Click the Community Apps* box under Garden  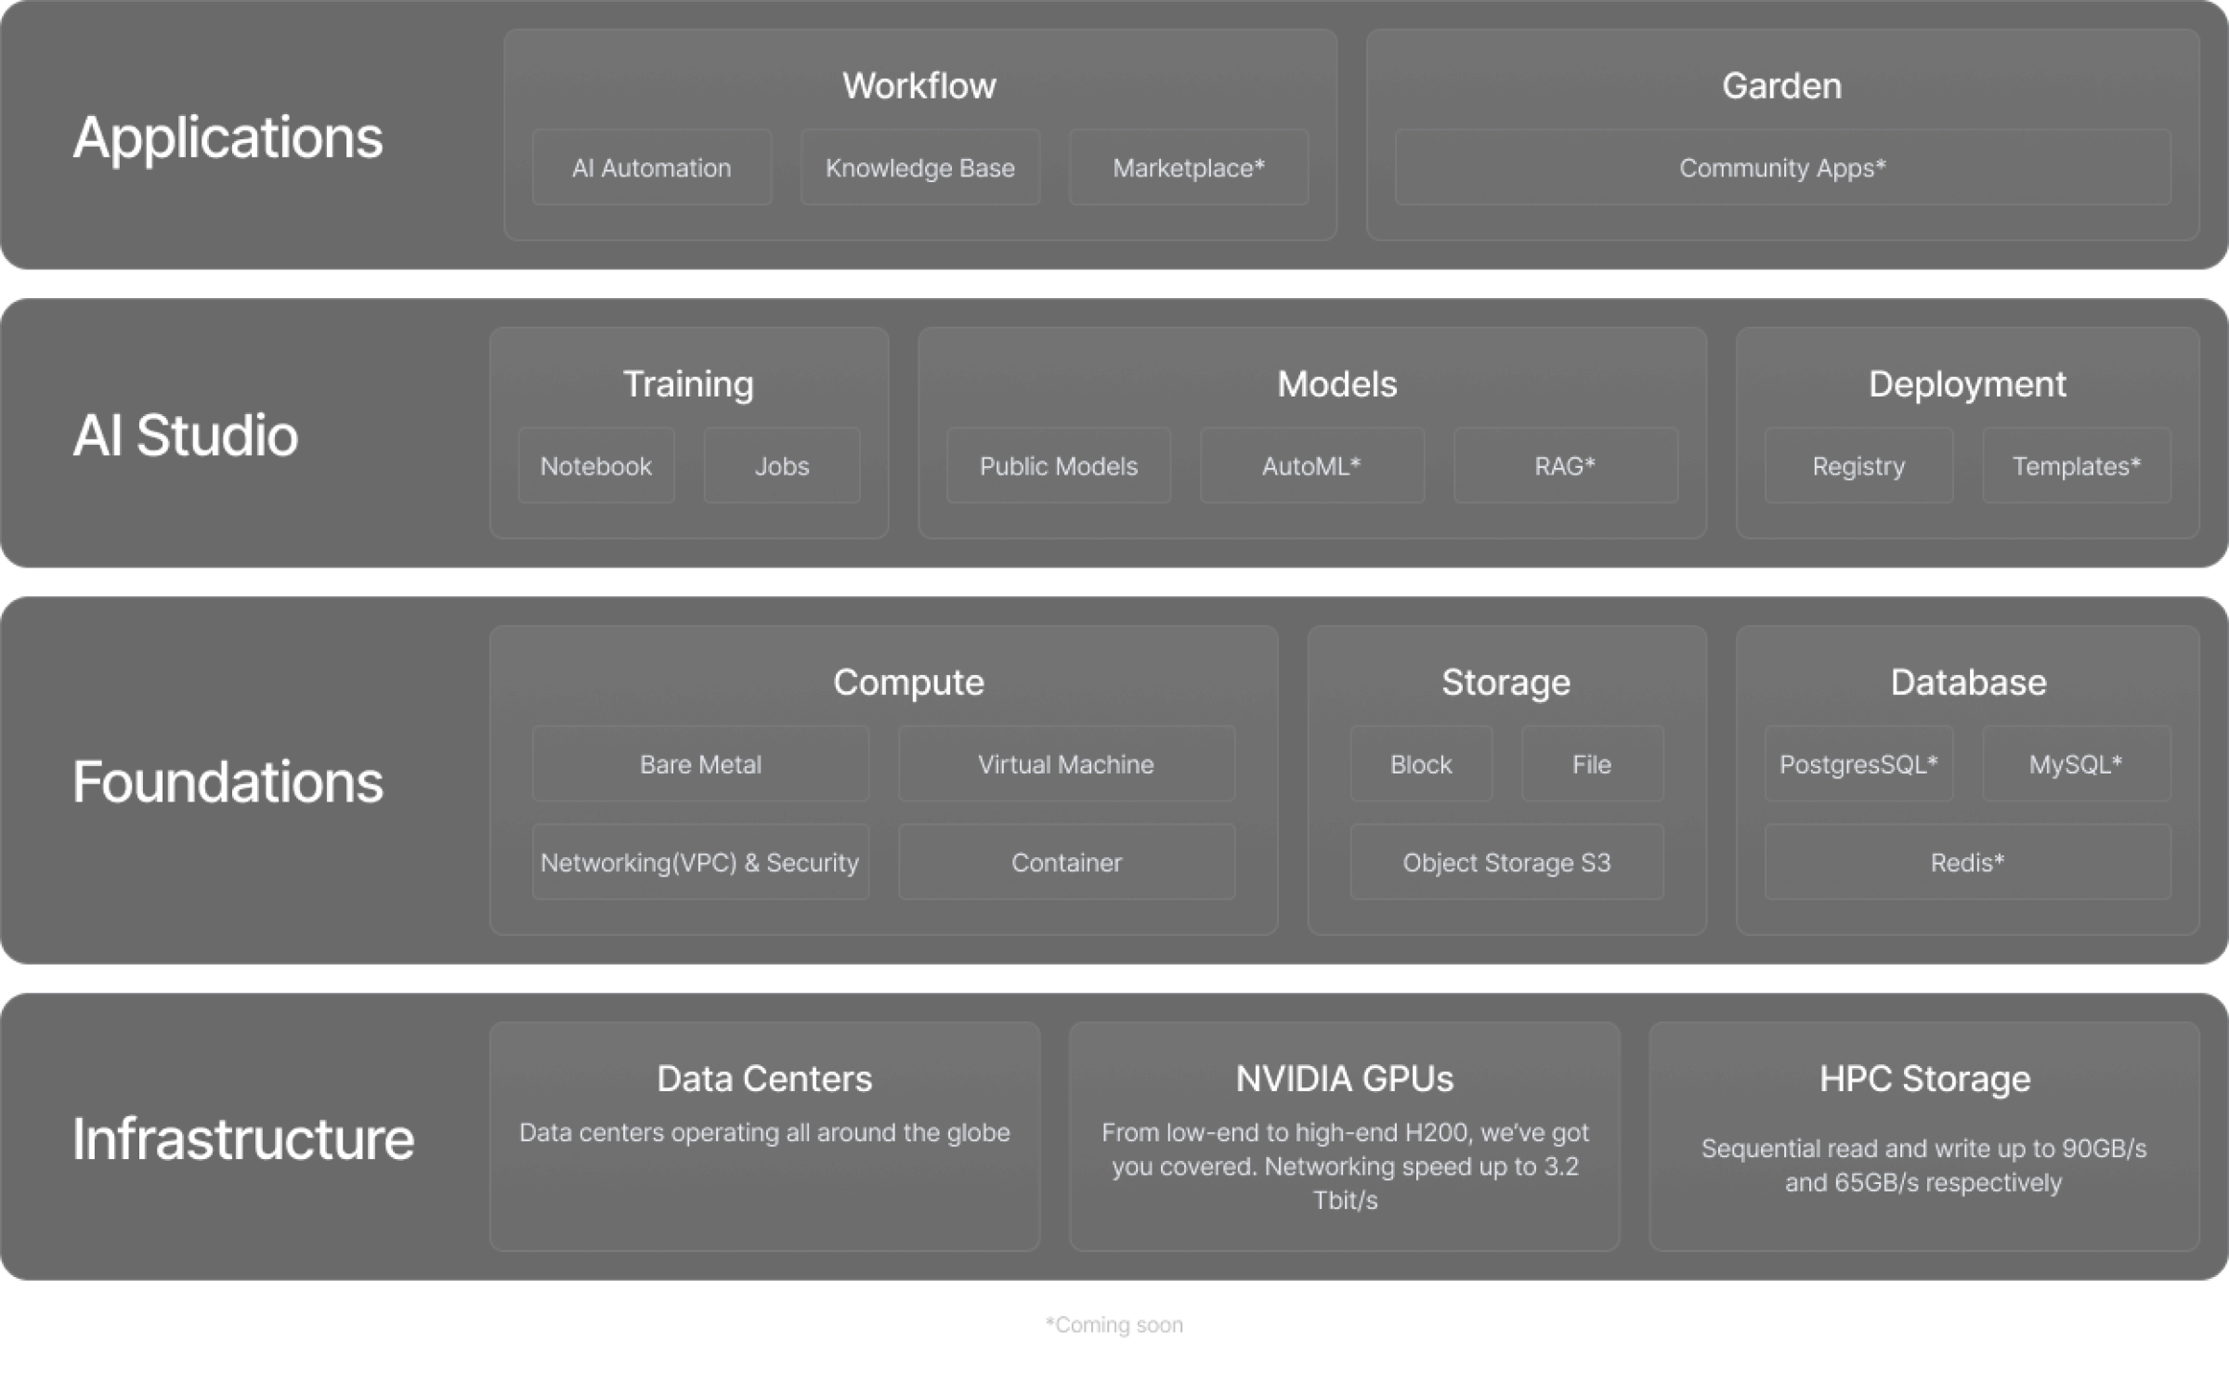pos(1782,167)
